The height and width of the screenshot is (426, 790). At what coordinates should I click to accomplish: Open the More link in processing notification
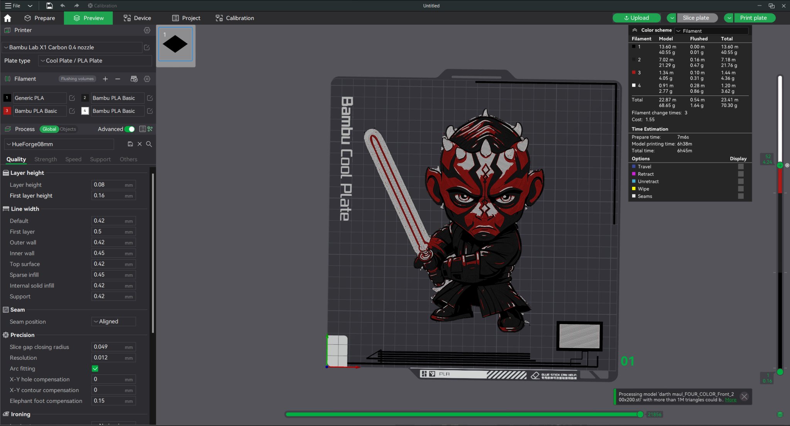coord(731,400)
